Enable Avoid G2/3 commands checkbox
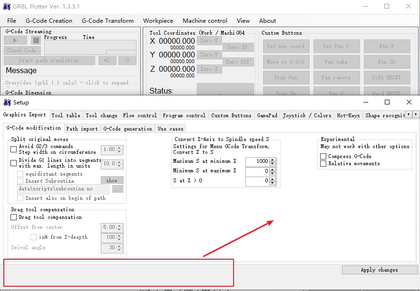Image resolution: width=420 pixels, height=291 pixels. tap(14, 149)
